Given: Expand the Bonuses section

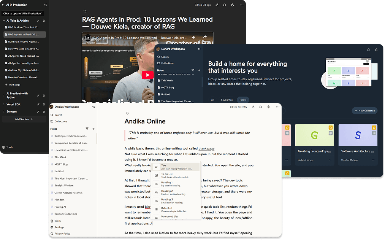Looking at the screenshot, I should (4, 112).
